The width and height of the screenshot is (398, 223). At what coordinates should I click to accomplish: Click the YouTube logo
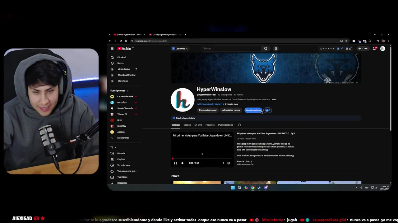(125, 49)
